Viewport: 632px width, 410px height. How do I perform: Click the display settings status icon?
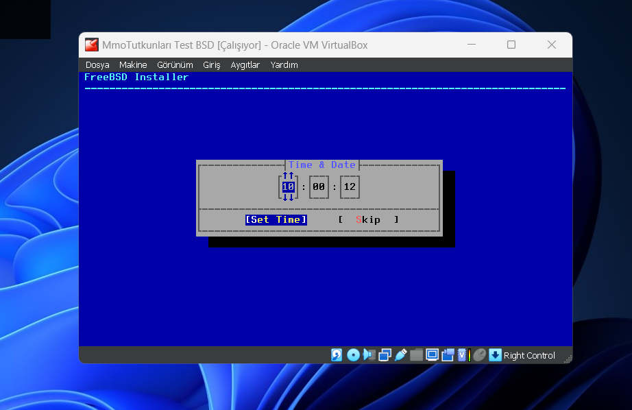point(432,355)
